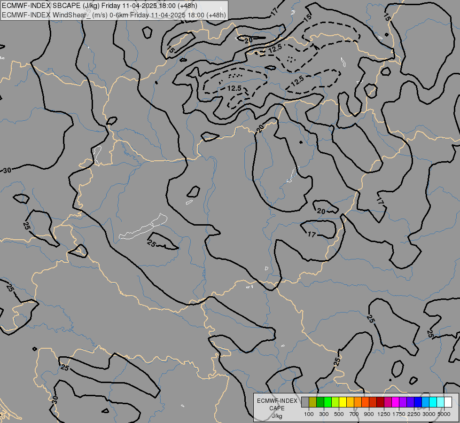Click the legend value "700"
This screenshot has height=423, width=460.
tap(354, 414)
